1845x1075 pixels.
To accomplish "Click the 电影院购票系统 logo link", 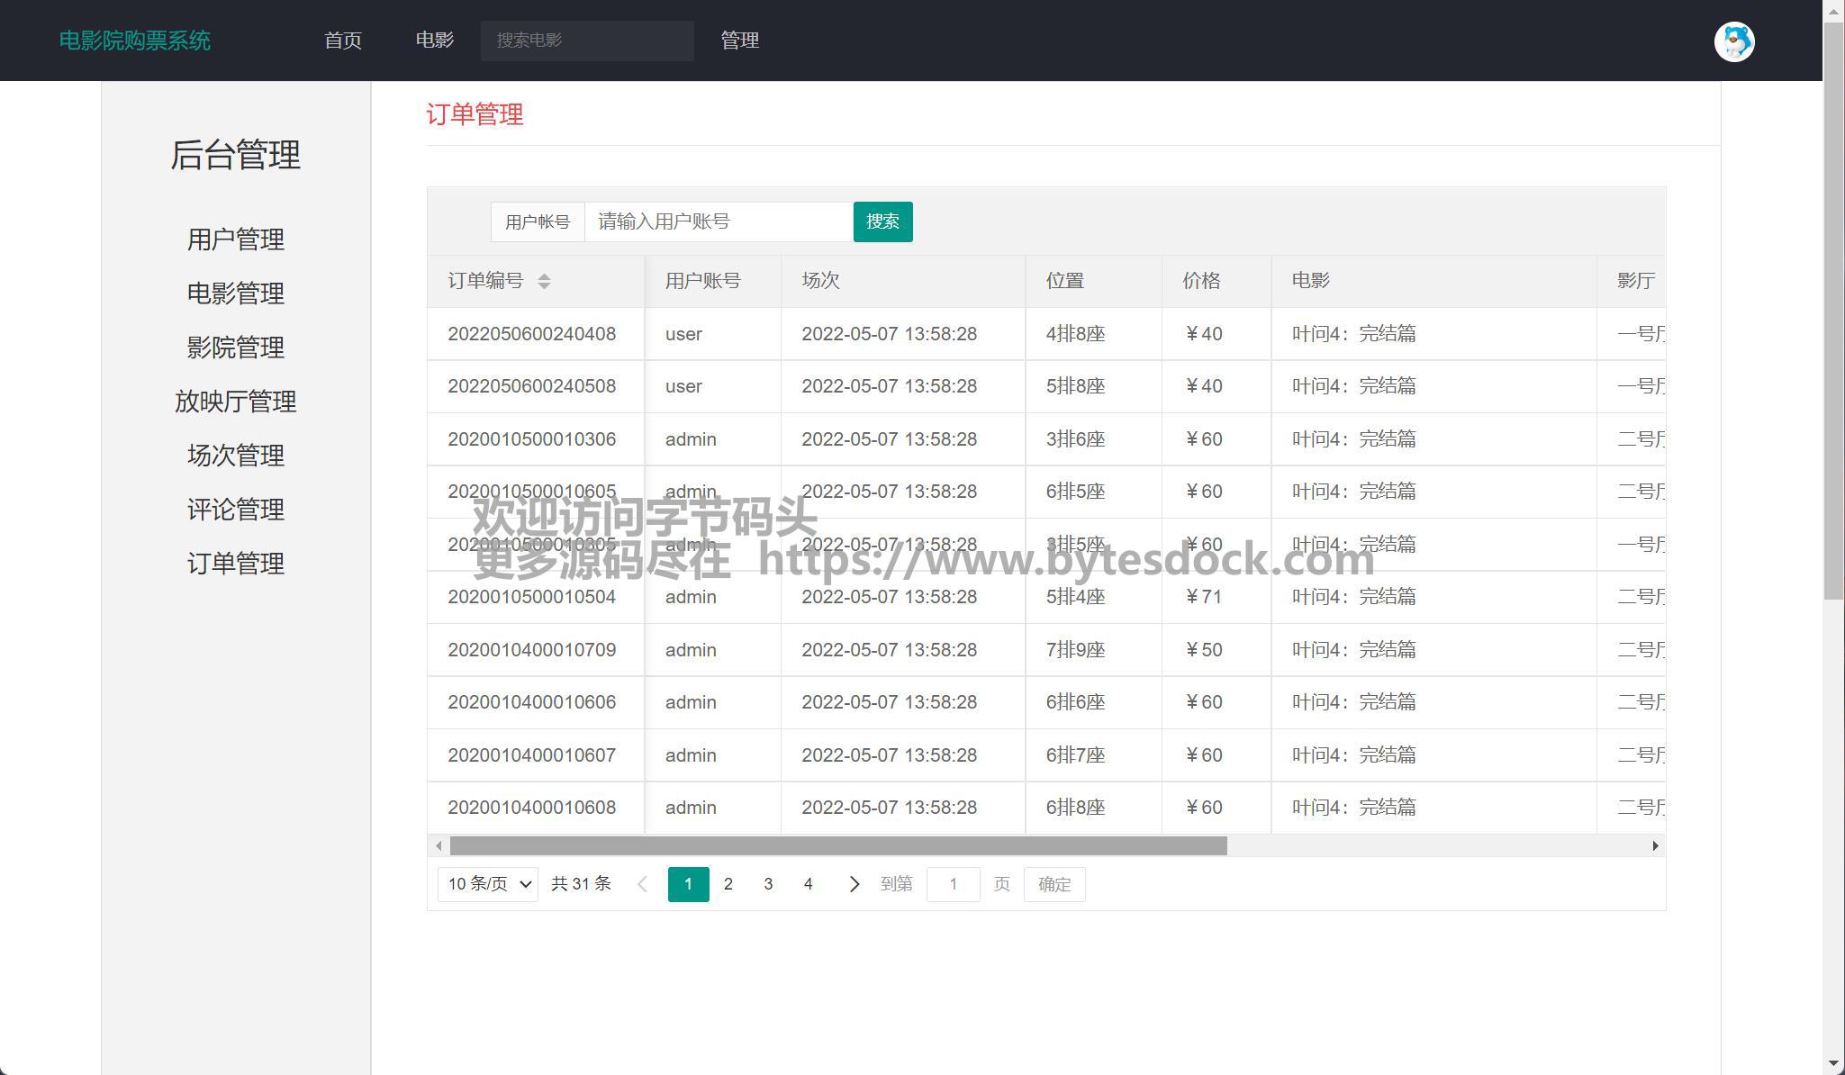I will pos(135,41).
